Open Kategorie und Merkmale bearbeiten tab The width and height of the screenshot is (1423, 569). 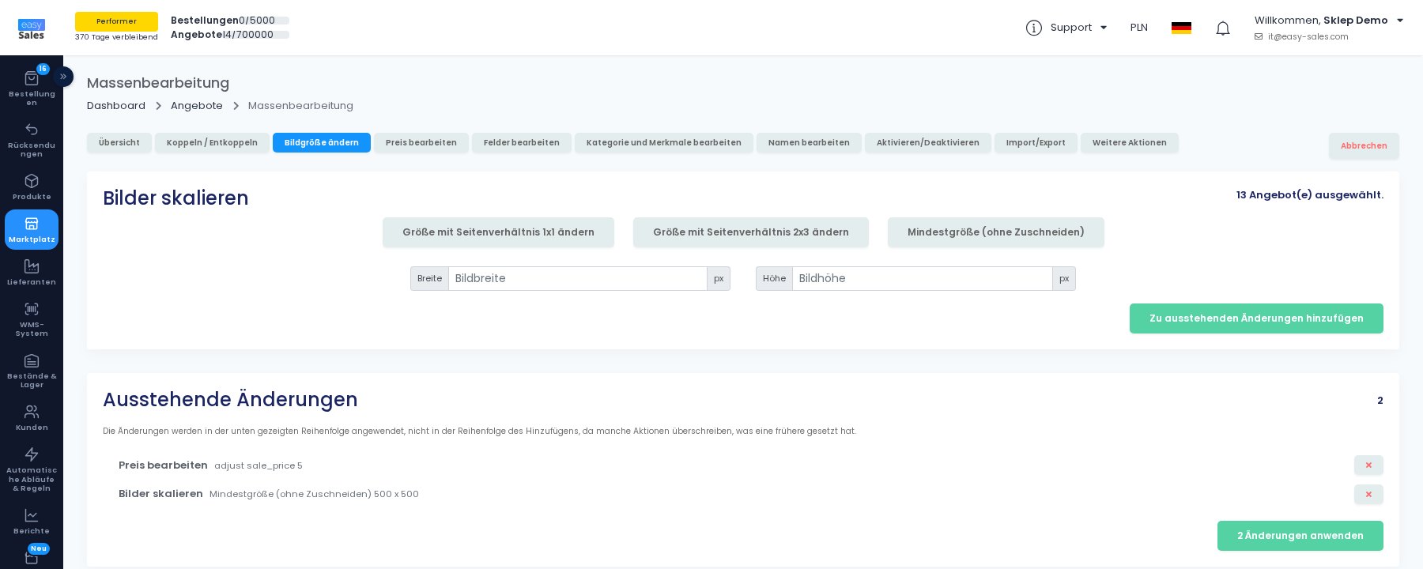click(664, 143)
